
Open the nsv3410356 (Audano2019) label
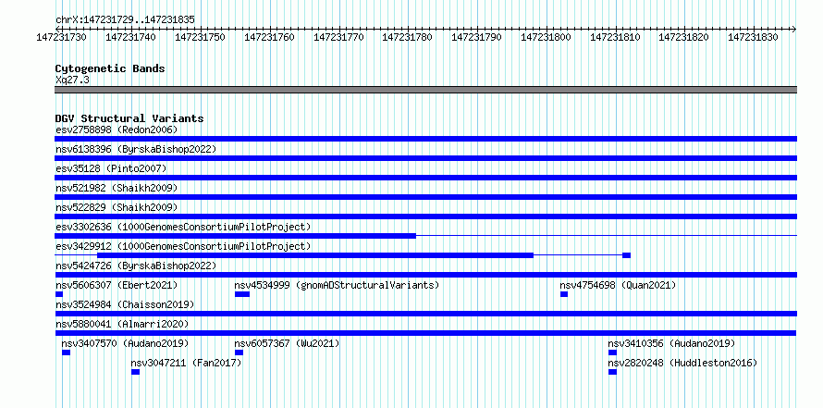pyautogui.click(x=671, y=343)
